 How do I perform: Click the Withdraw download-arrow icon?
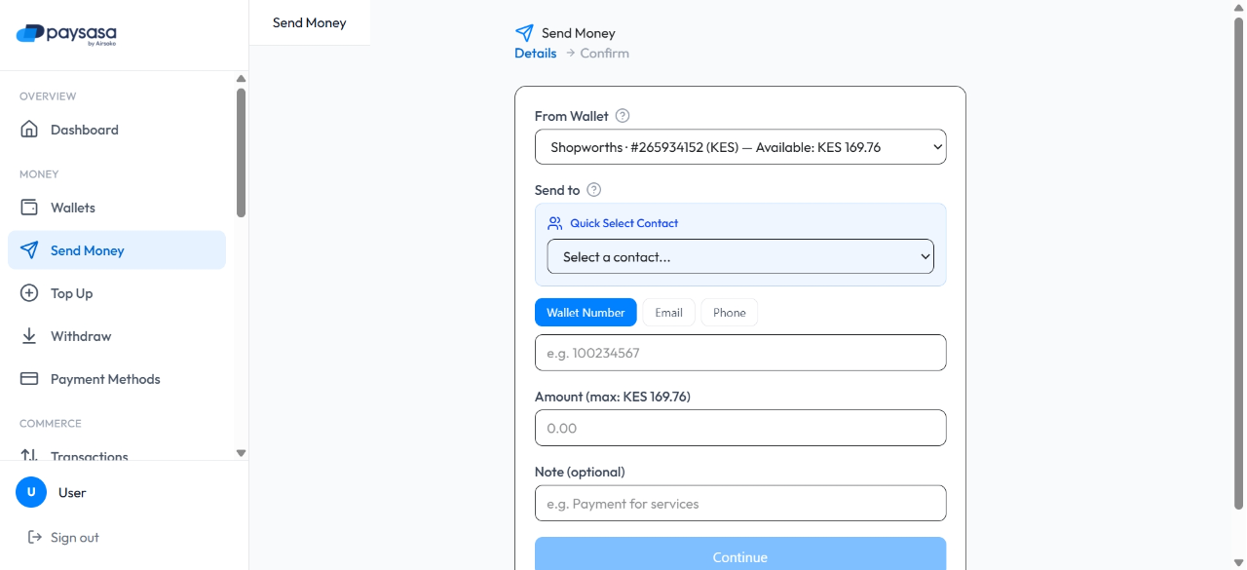(x=29, y=336)
